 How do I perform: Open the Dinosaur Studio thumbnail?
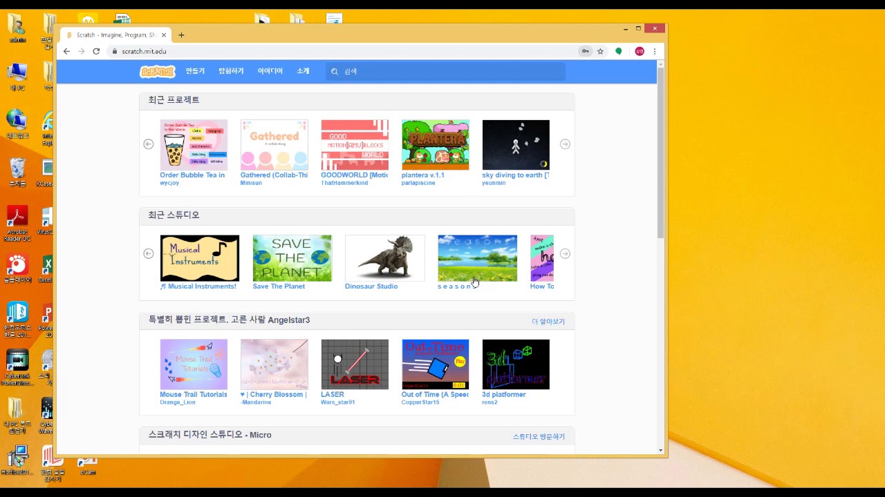point(384,258)
